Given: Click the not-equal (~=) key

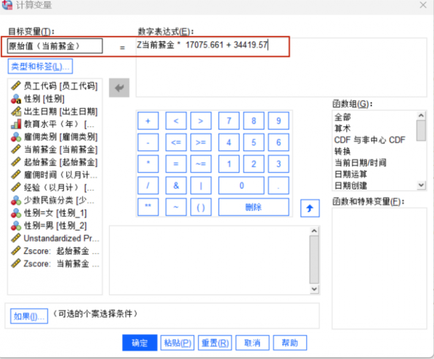Looking at the screenshot, I should point(201,164).
